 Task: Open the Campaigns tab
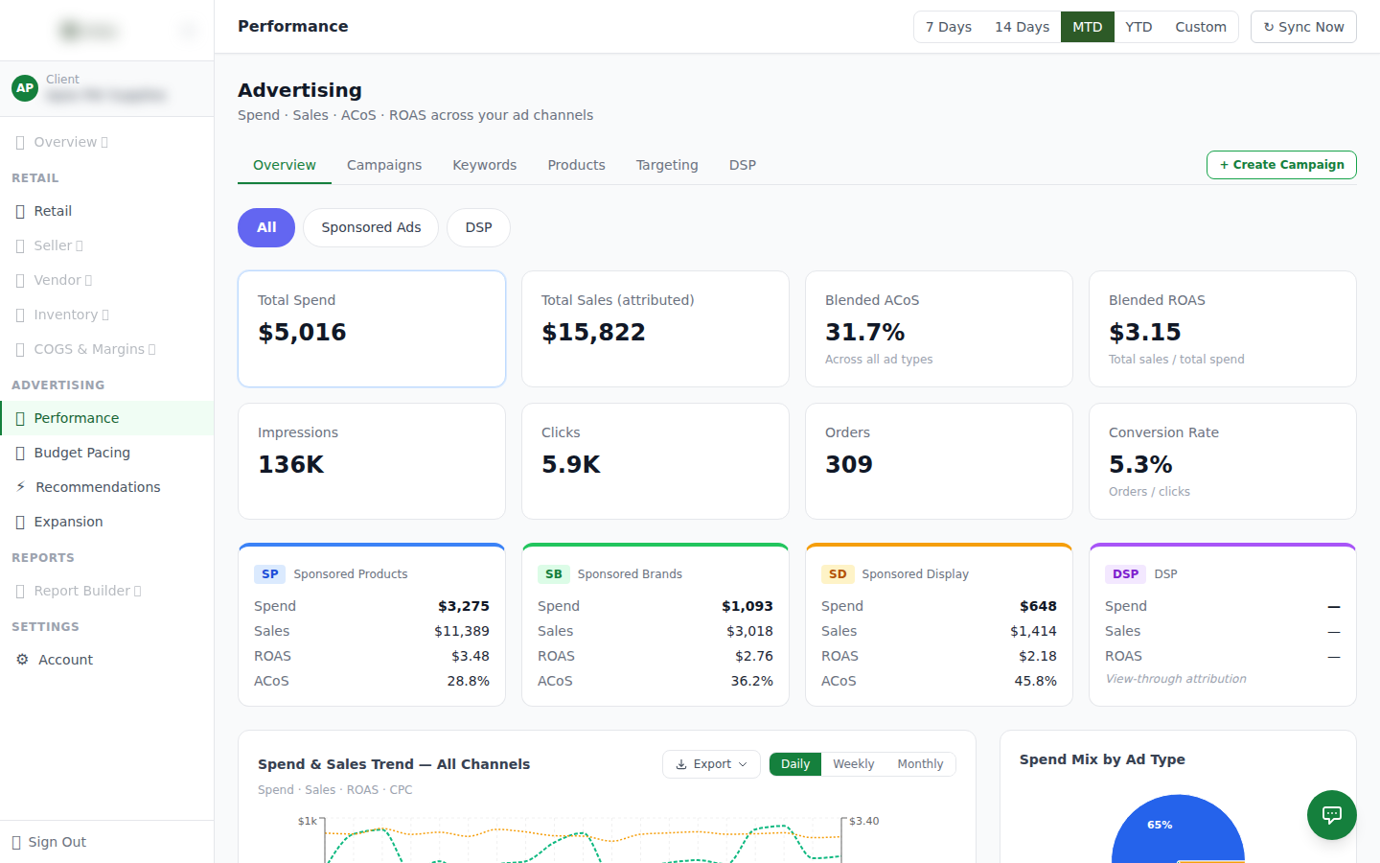coord(384,165)
